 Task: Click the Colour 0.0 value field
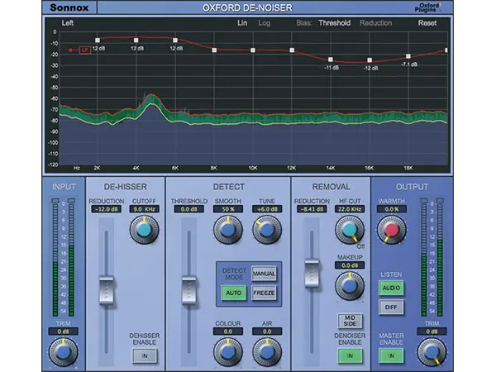pos(228,331)
